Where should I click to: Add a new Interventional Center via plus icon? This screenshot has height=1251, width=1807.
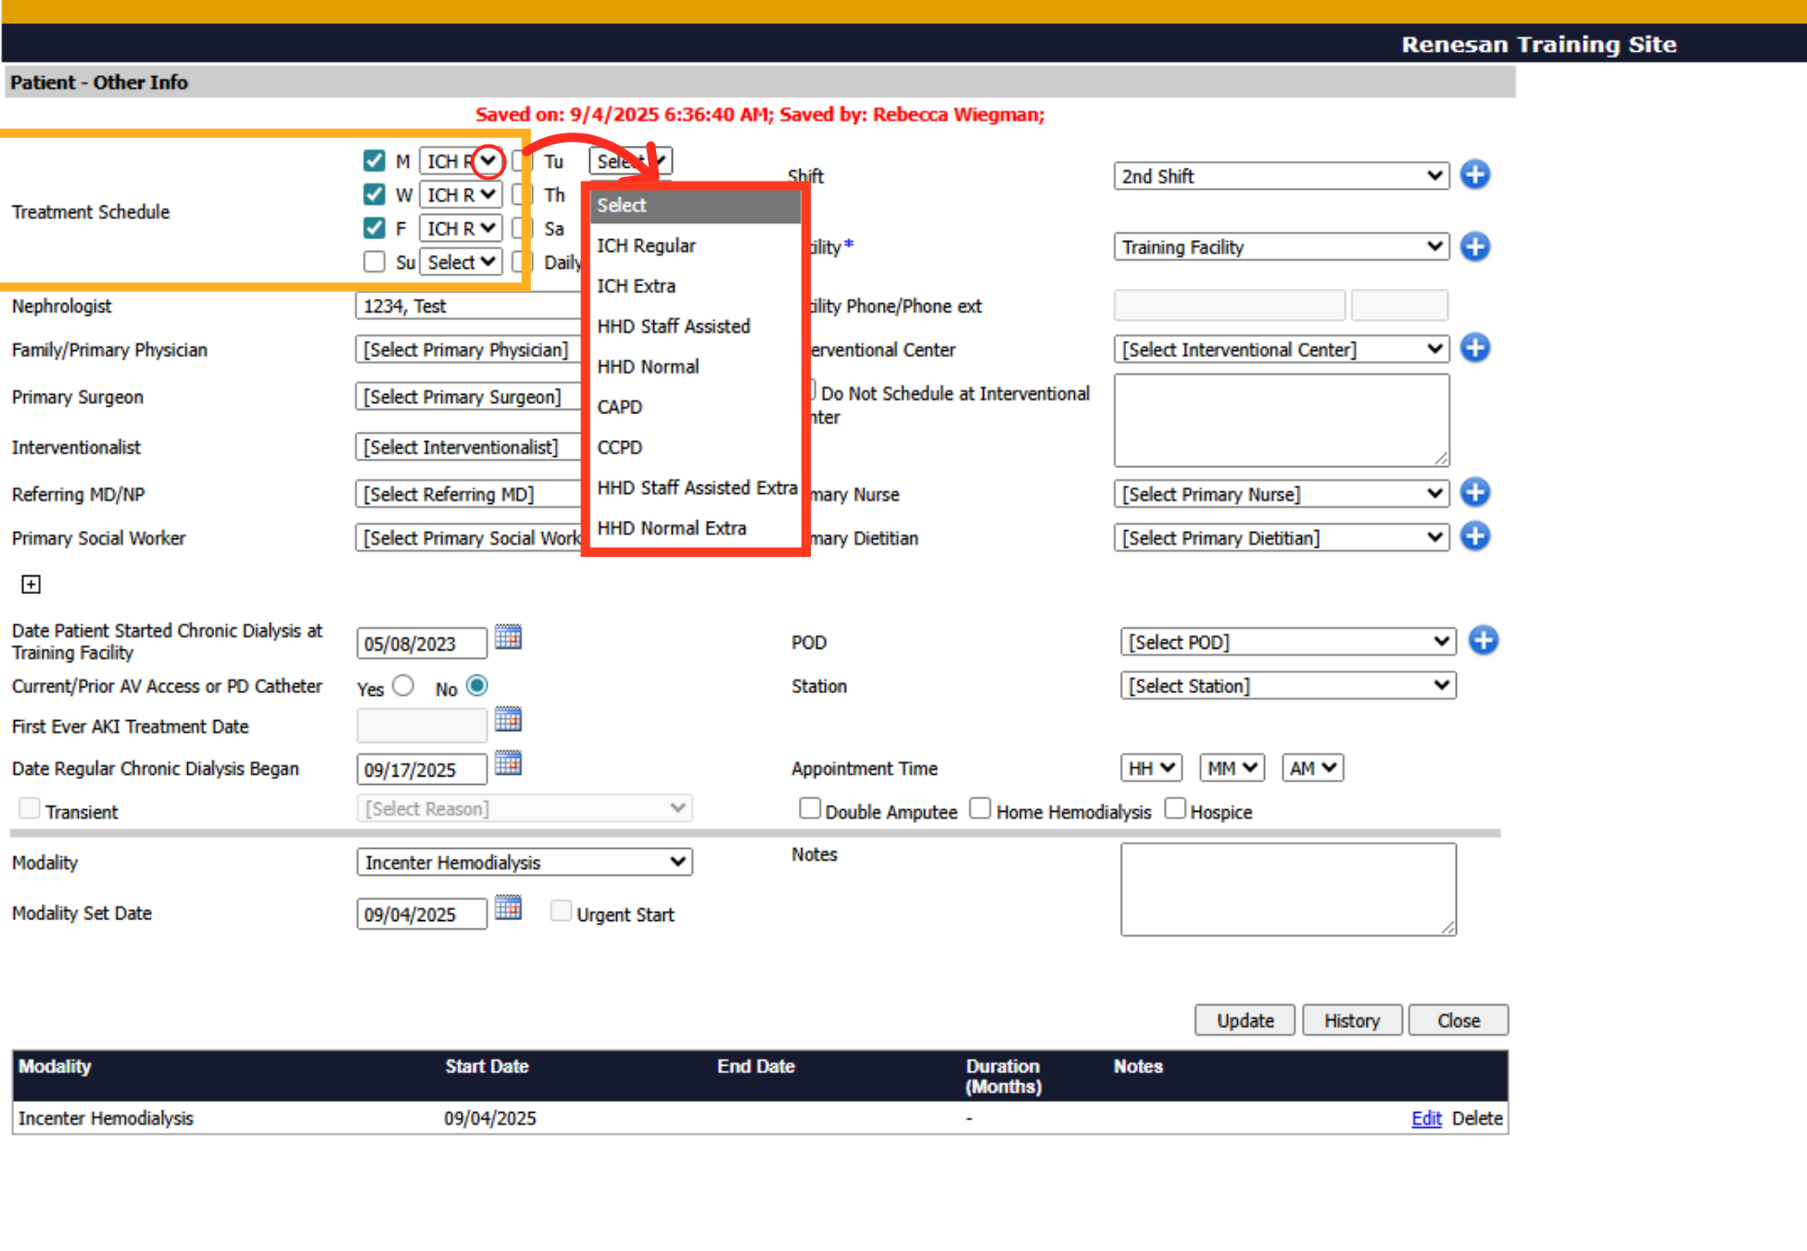pos(1474,348)
